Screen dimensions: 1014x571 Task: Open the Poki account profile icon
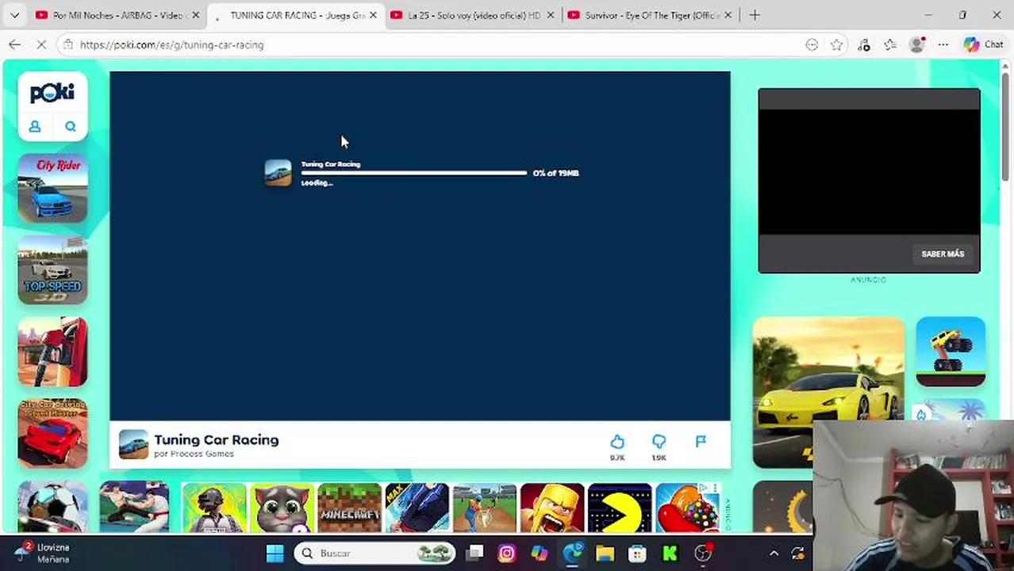(35, 126)
